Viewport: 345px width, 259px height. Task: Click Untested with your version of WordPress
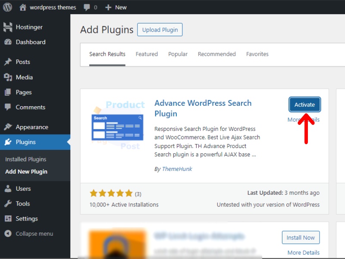pos(268,205)
